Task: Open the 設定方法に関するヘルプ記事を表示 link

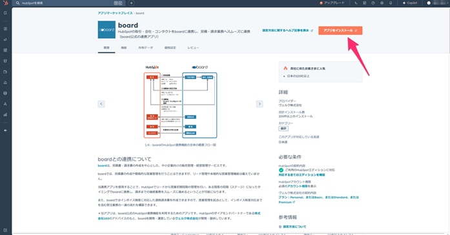Action: coord(287,30)
